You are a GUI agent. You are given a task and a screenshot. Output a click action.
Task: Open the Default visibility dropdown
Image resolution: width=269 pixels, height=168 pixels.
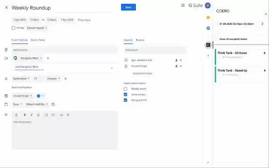(x=37, y=104)
